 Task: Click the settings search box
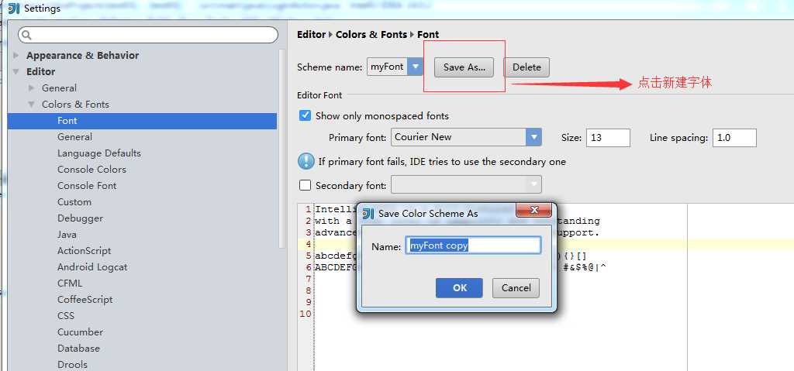point(148,35)
